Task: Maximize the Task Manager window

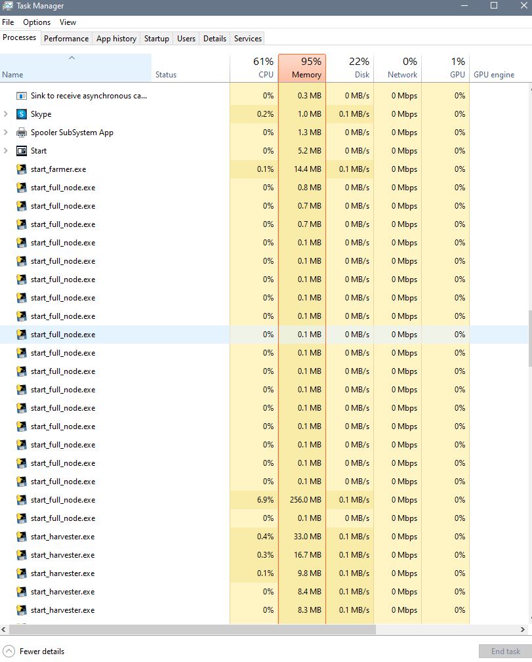Action: tap(494, 6)
